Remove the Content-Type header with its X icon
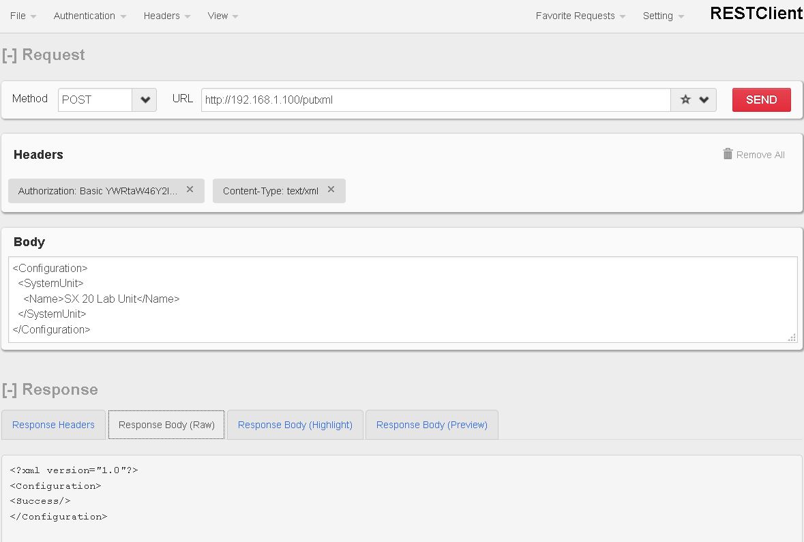The height and width of the screenshot is (542, 804). (x=331, y=190)
